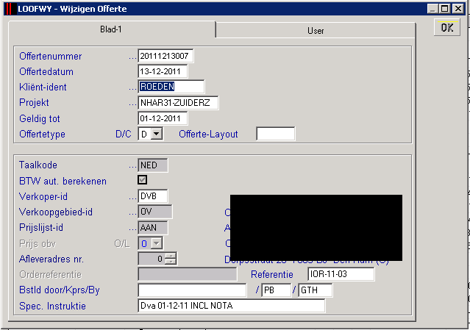The width and height of the screenshot is (470, 330).
Task: Click the Spec. Instruktie text field
Action: (232, 306)
